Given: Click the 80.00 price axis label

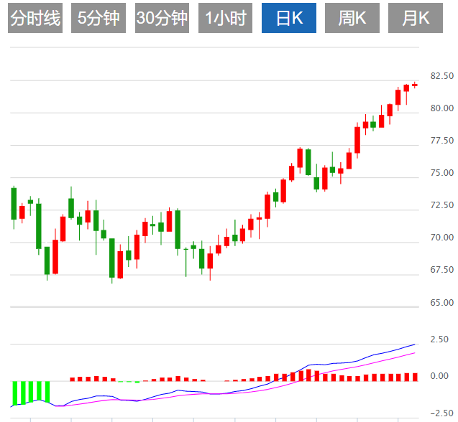Looking at the screenshot, I should (442, 108).
